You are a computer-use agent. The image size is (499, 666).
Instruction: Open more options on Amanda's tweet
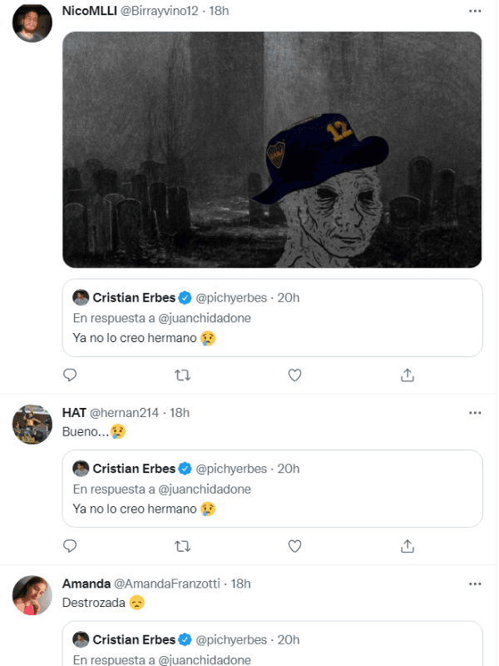(475, 584)
